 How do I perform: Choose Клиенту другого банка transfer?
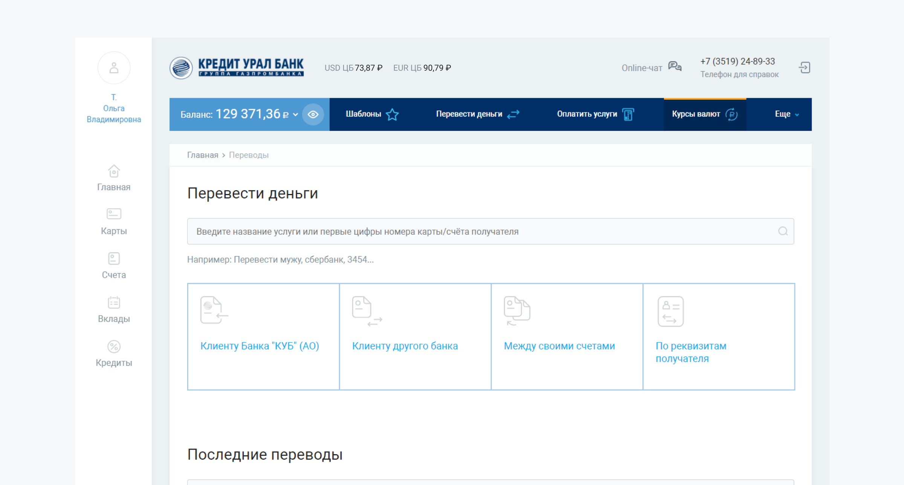coord(415,336)
